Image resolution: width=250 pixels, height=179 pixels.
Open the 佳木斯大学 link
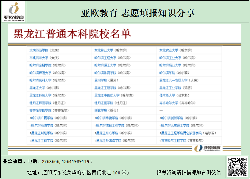tap(167, 95)
